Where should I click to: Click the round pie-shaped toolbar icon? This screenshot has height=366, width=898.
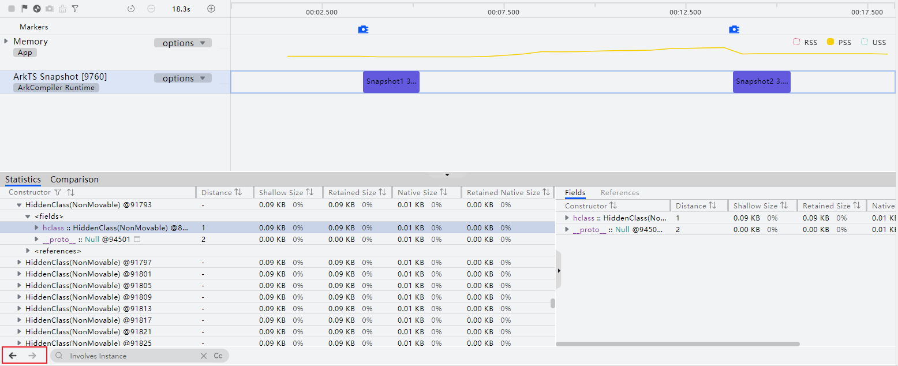(37, 9)
